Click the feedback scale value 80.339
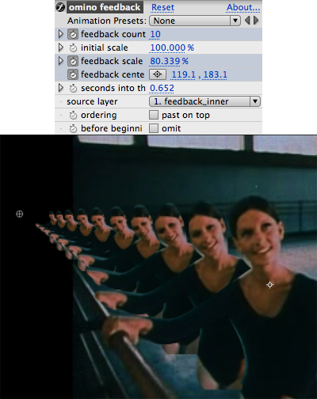 click(165, 61)
